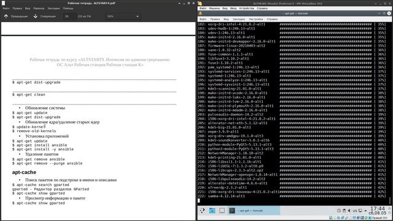The height and width of the screenshot is (221, 393).
Task: Open the 50% zoom level dropdown
Action: click(x=123, y=17)
